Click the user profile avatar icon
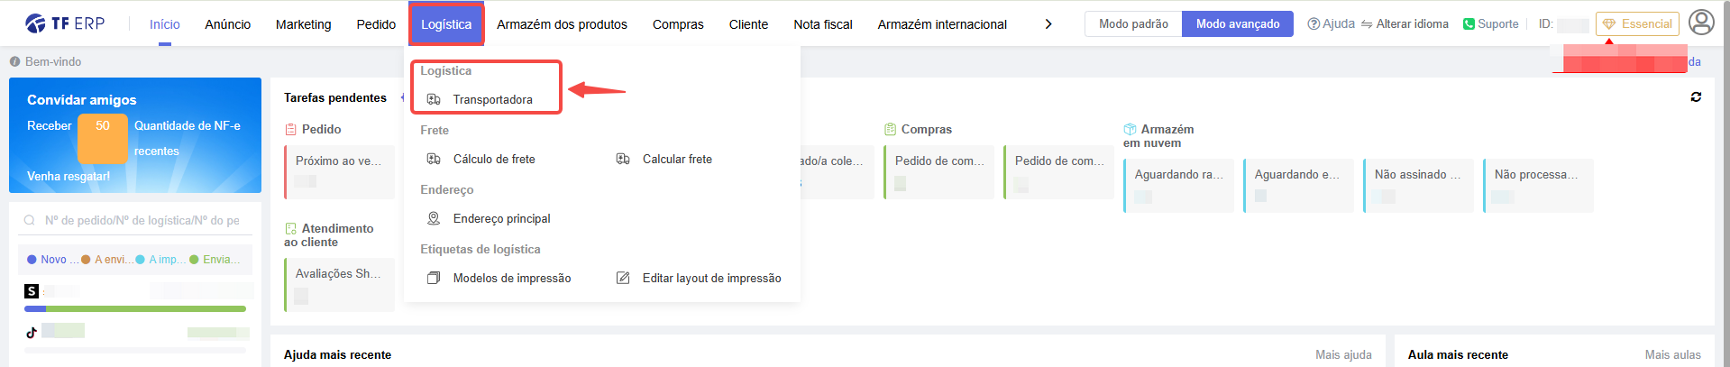This screenshot has height=367, width=1730. 1701,23
